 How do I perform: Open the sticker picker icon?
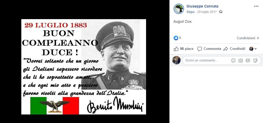click(255, 60)
